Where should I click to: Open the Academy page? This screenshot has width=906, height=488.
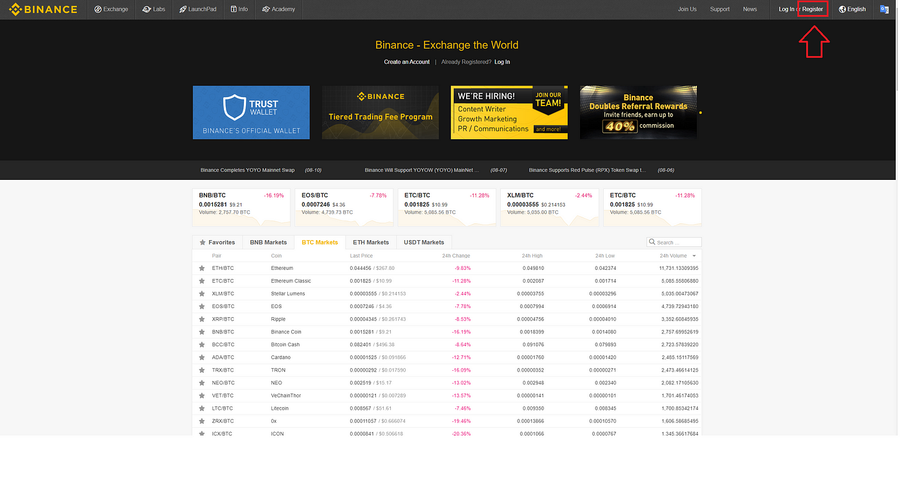tap(278, 9)
